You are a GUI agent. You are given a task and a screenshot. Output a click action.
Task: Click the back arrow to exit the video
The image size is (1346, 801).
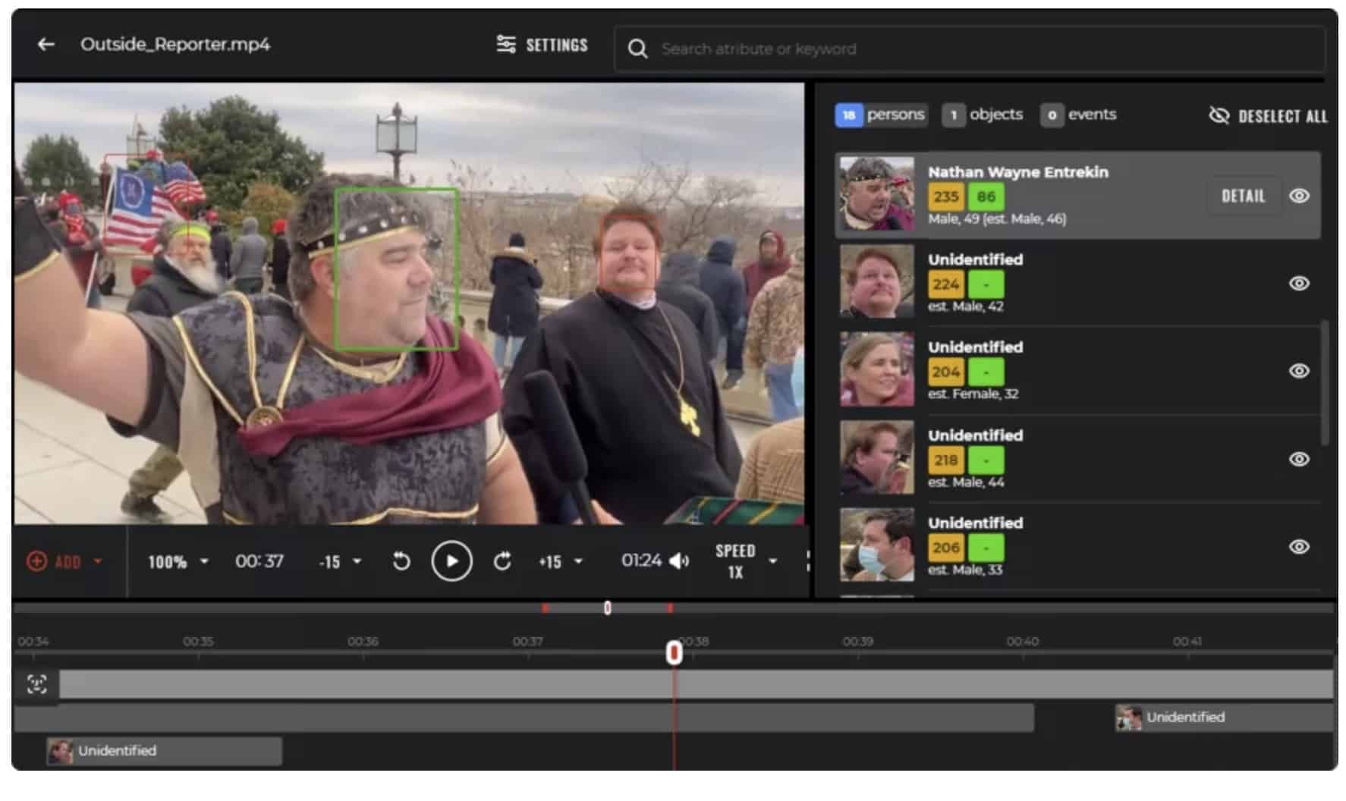(x=47, y=44)
